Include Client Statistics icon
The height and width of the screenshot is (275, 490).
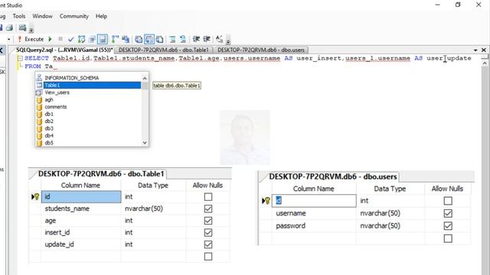coord(126,39)
